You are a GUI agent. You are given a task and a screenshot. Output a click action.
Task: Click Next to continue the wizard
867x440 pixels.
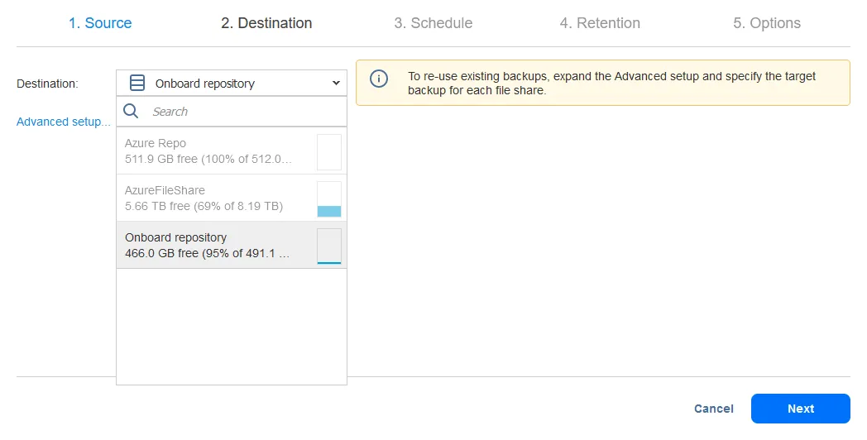pos(800,409)
